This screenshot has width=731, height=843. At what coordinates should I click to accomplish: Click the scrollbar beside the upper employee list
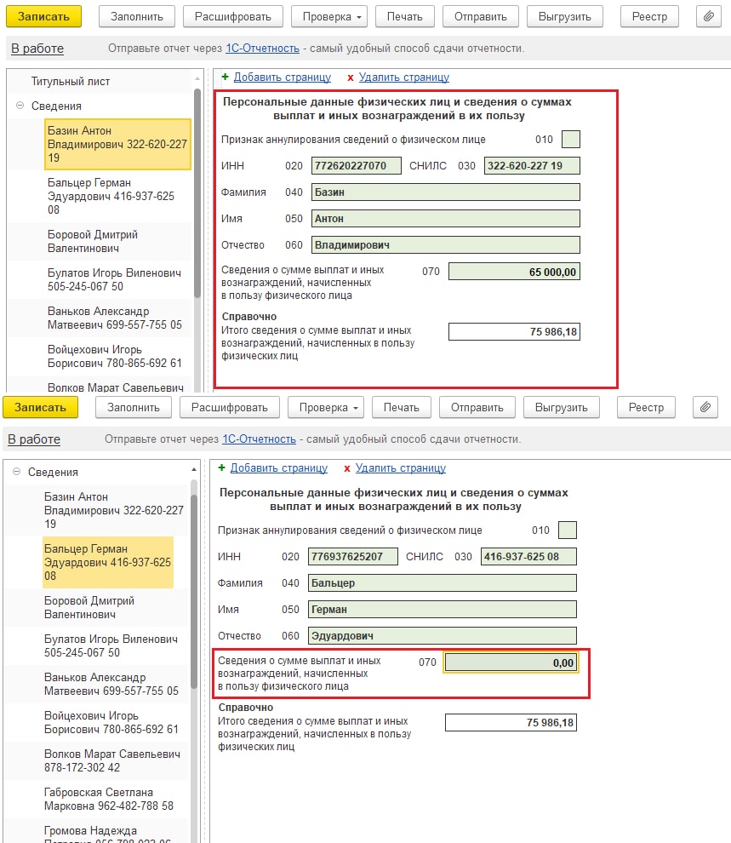click(x=197, y=196)
